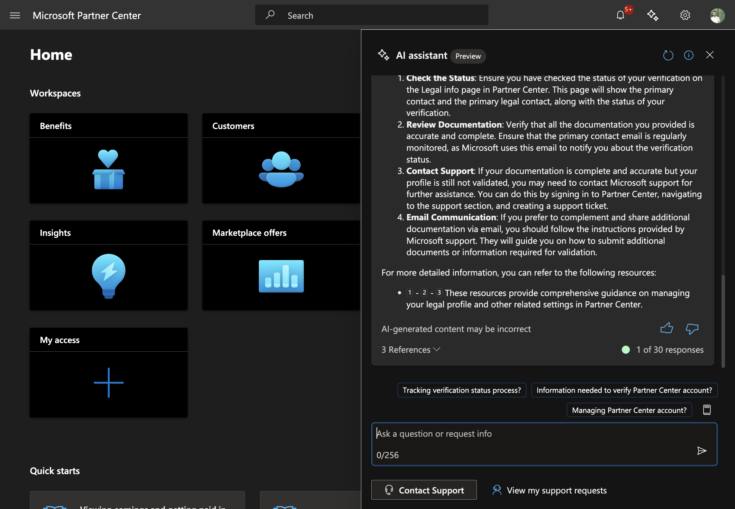Screen dimensions: 735x509
Task: Open the prompt guide book icon
Action: pos(707,410)
